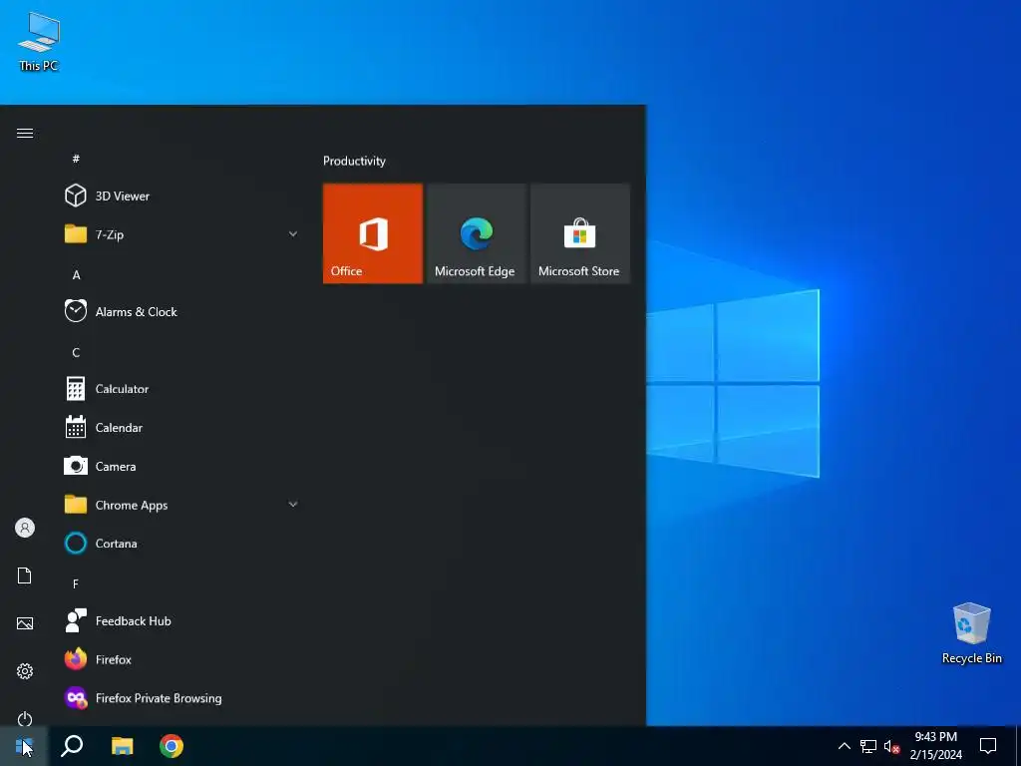The height and width of the screenshot is (766, 1021).
Task: Open the Microsoft Edge tile
Action: click(x=476, y=233)
